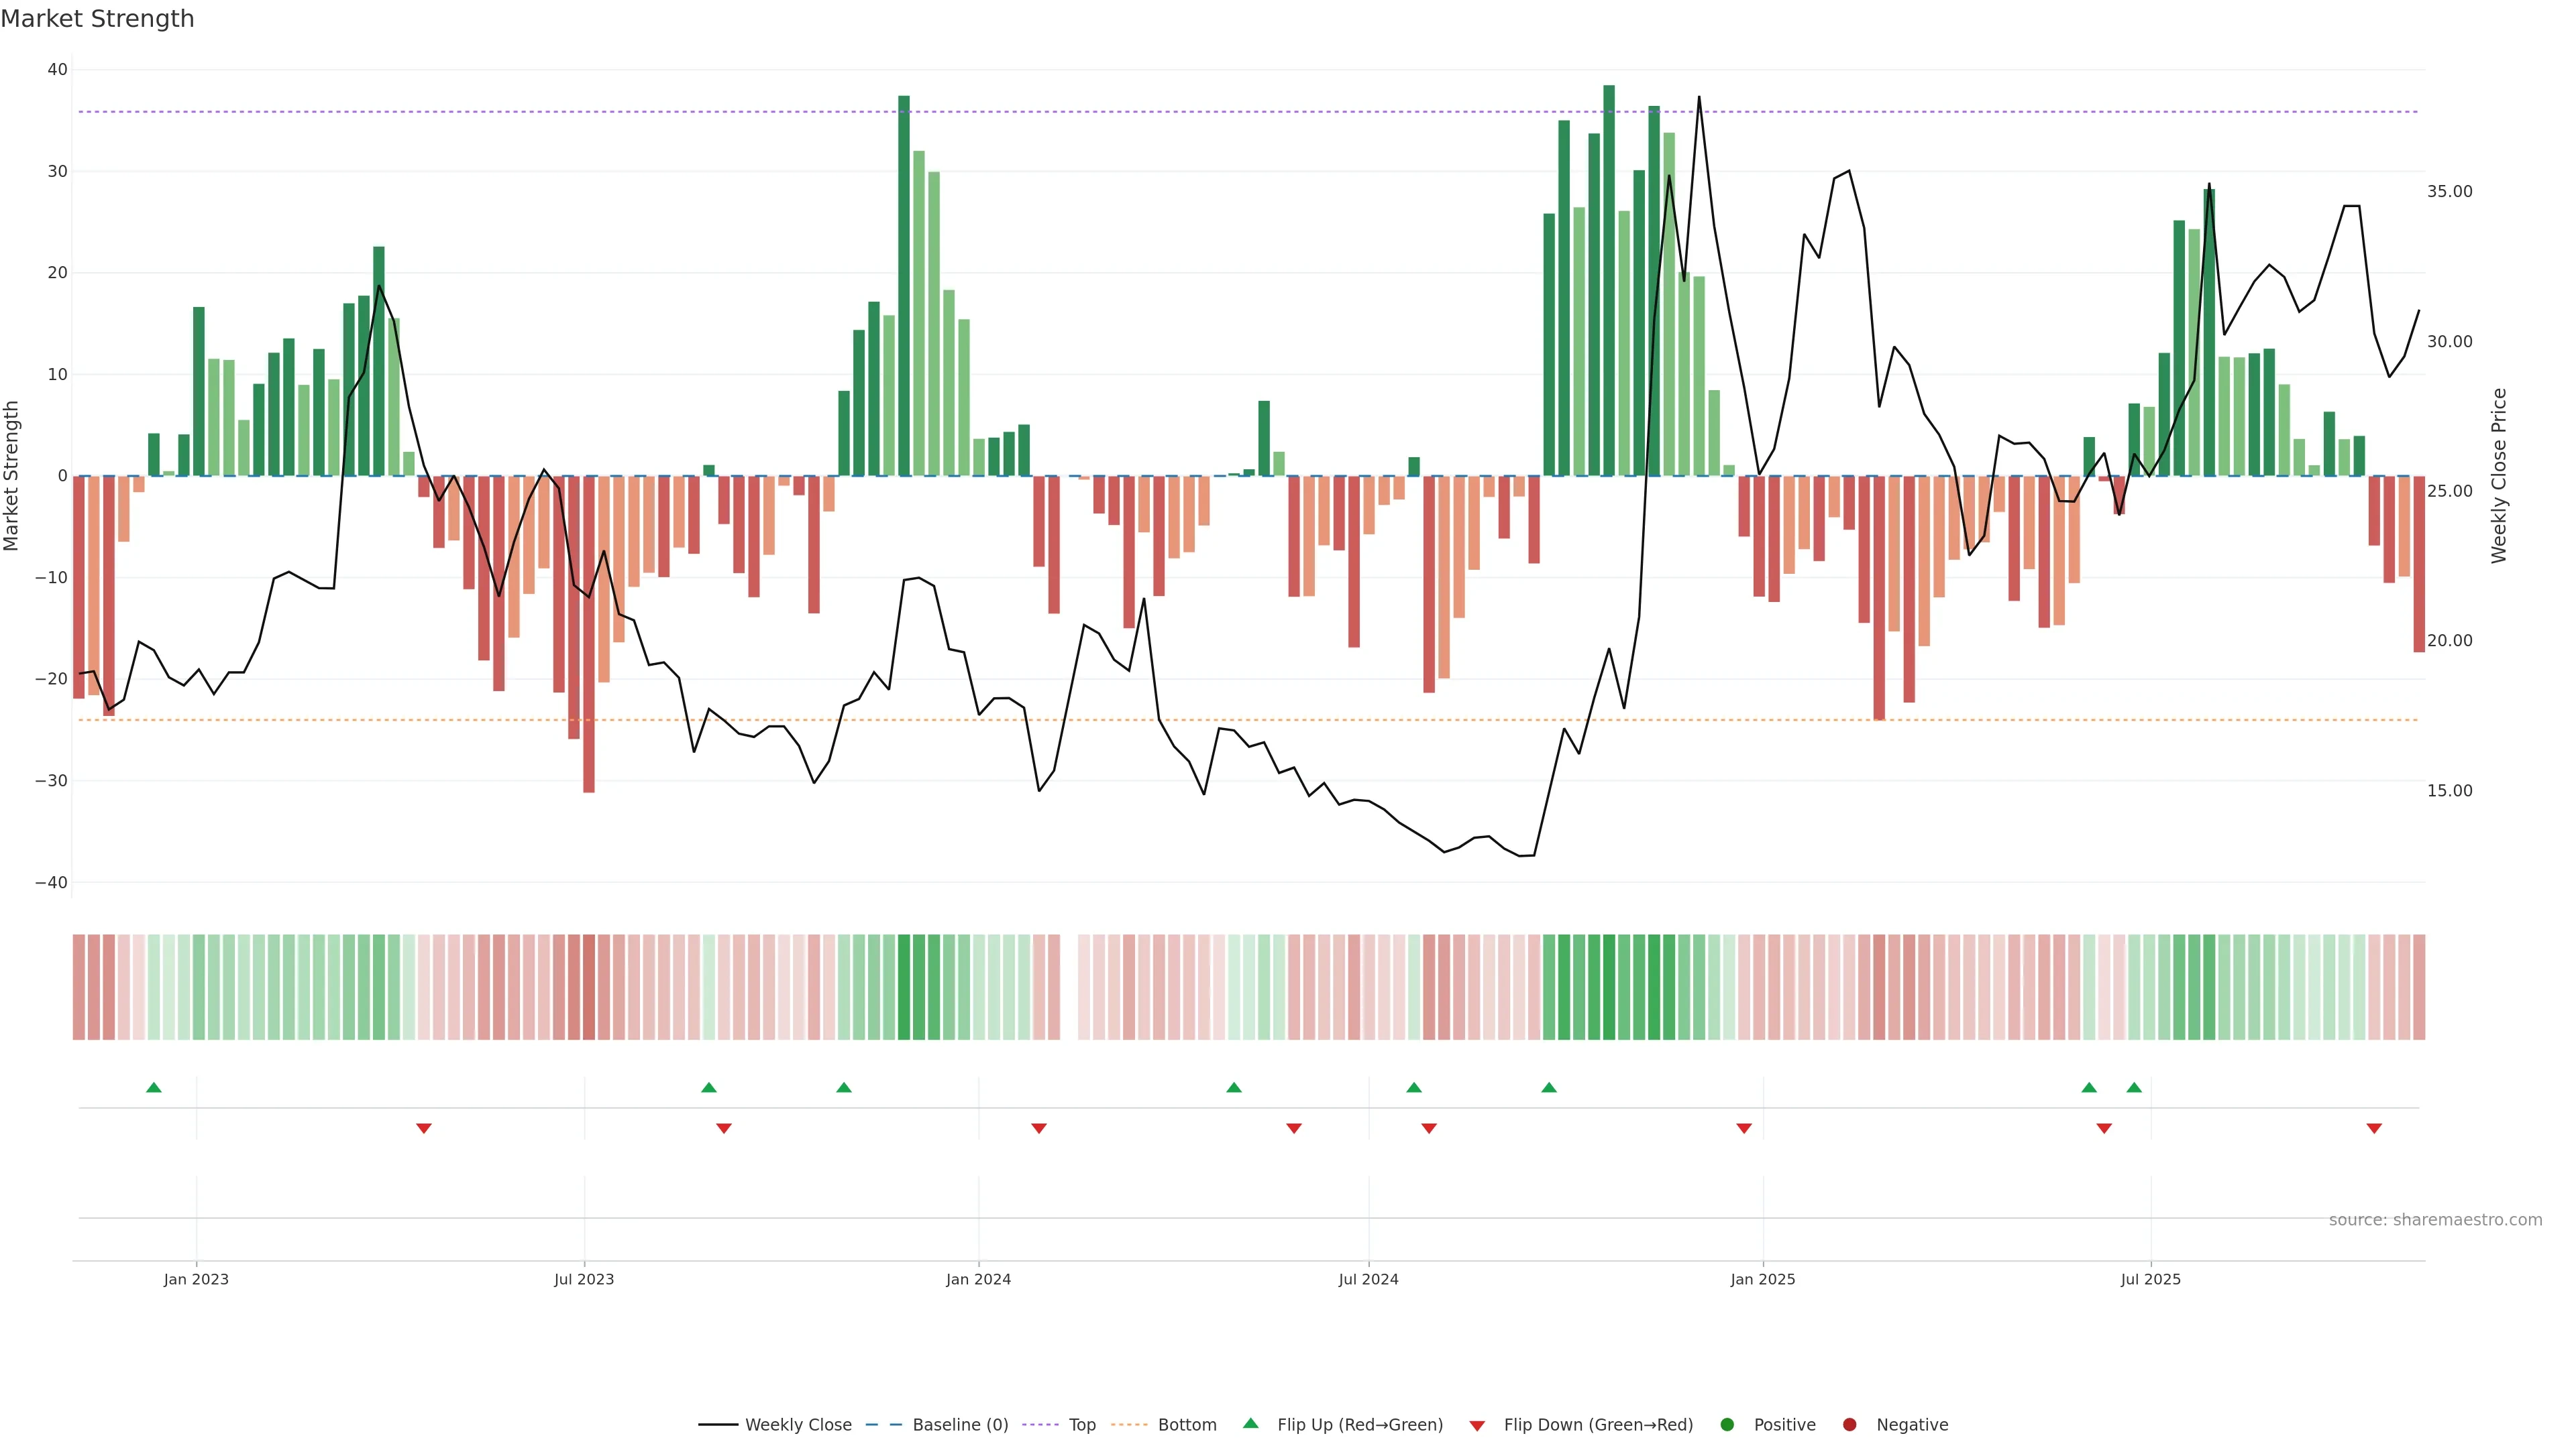Click rightmost red flip-down triangle marker
The height and width of the screenshot is (1448, 2576).
2374,1128
